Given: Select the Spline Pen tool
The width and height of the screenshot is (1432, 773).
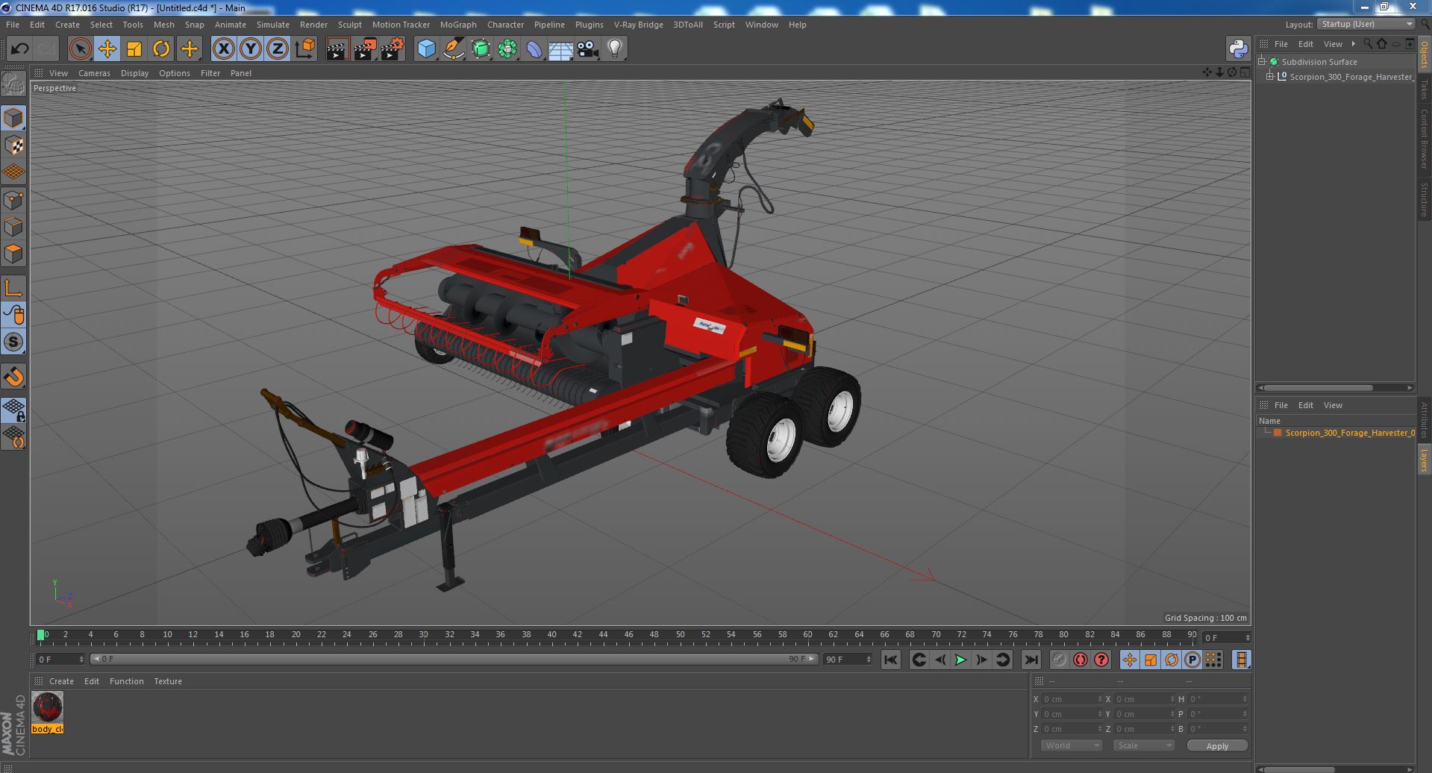Looking at the screenshot, I should (x=453, y=49).
